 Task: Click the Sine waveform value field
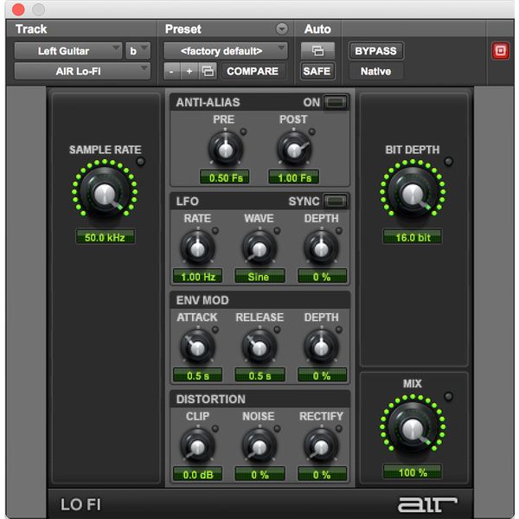(x=259, y=276)
